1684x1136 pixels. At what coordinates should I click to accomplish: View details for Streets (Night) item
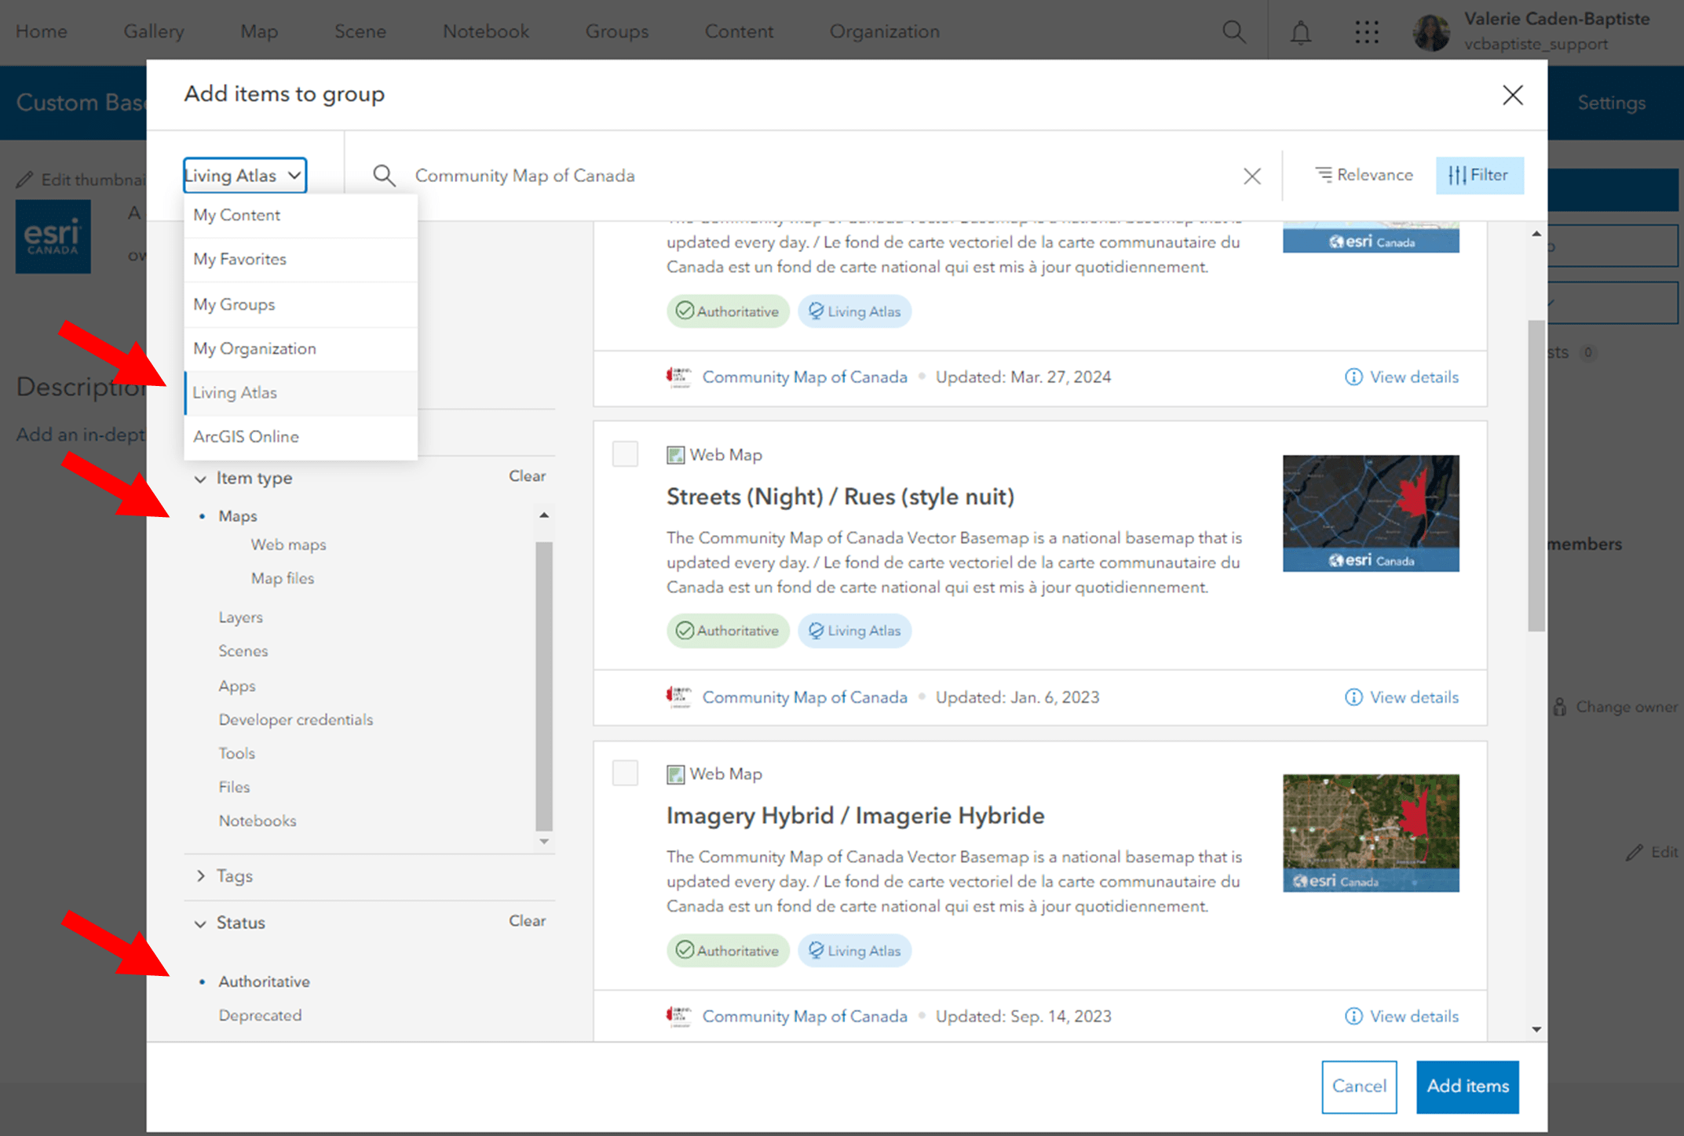(1401, 697)
